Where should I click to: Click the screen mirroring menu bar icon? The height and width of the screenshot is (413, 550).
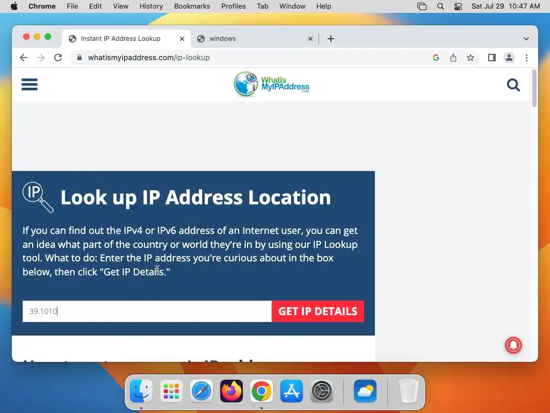(422, 6)
